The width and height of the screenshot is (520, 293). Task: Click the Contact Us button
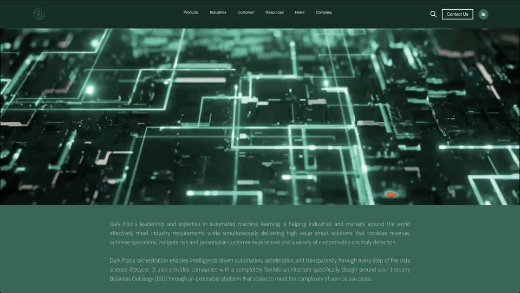click(457, 14)
